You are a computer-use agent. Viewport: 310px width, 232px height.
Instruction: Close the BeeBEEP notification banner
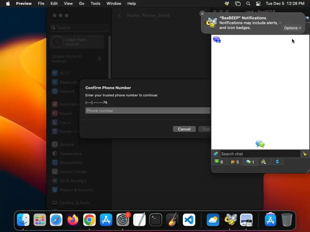tap(202, 14)
